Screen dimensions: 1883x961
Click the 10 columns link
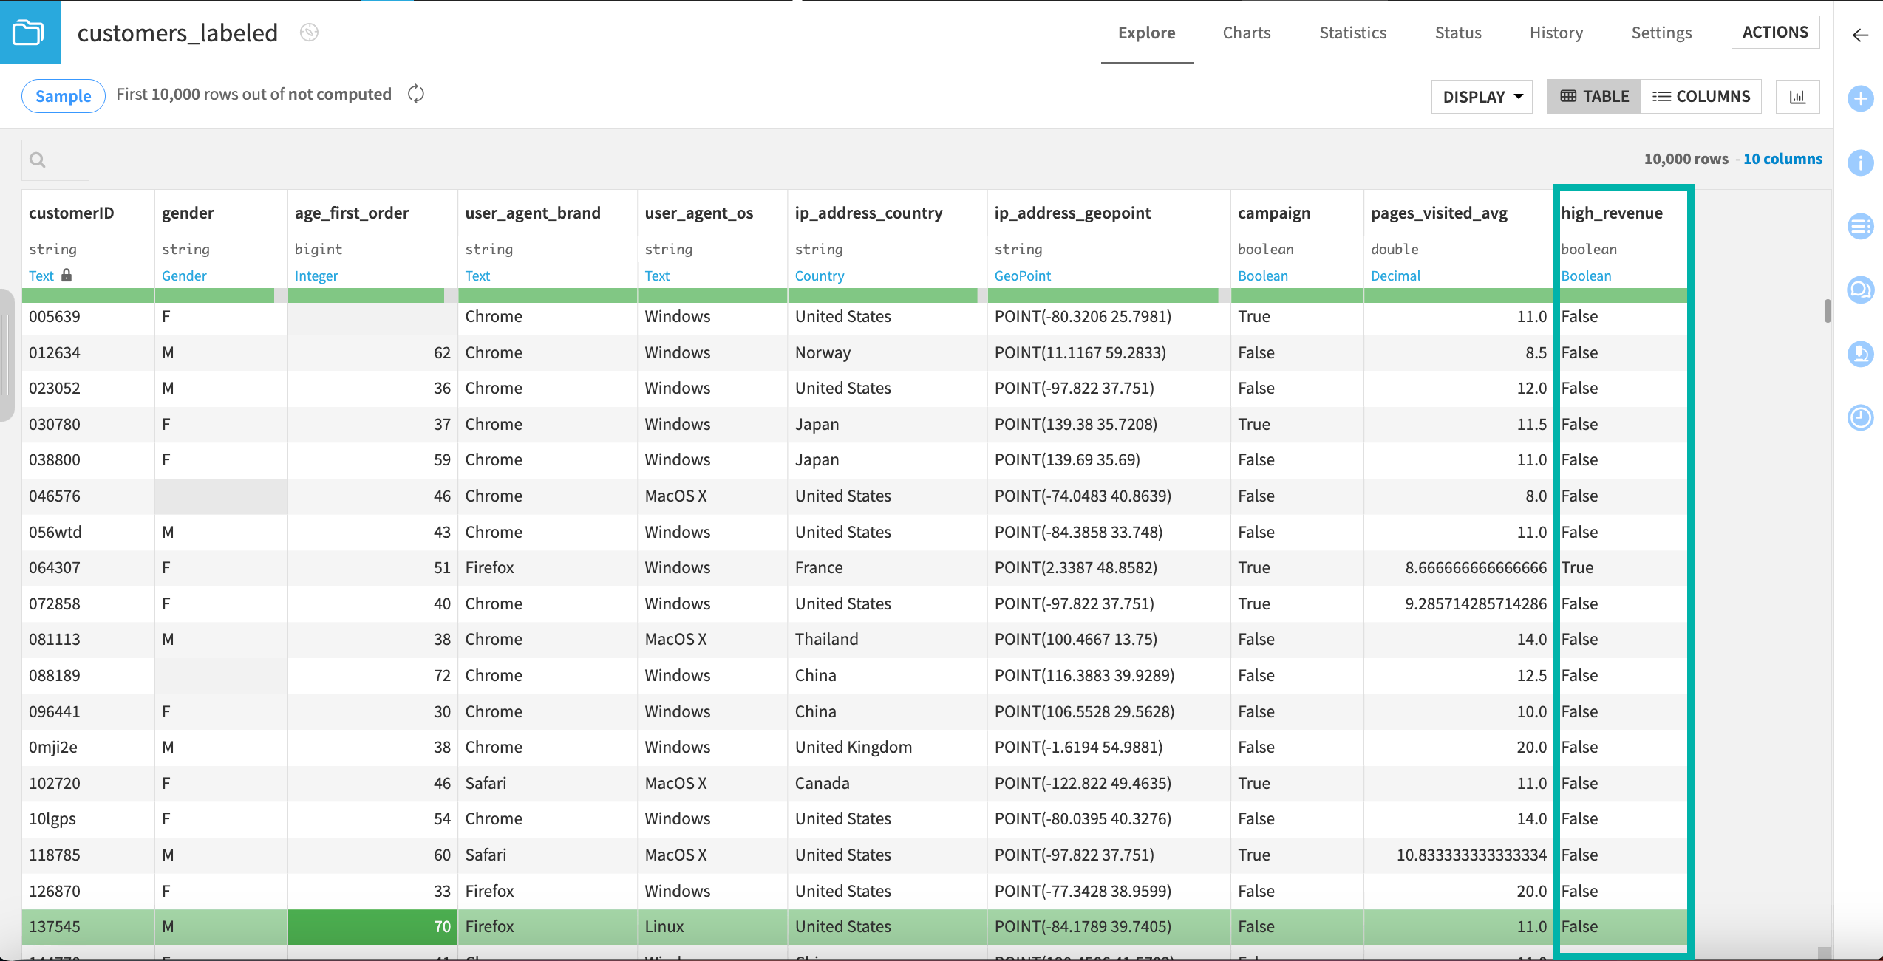(1783, 158)
